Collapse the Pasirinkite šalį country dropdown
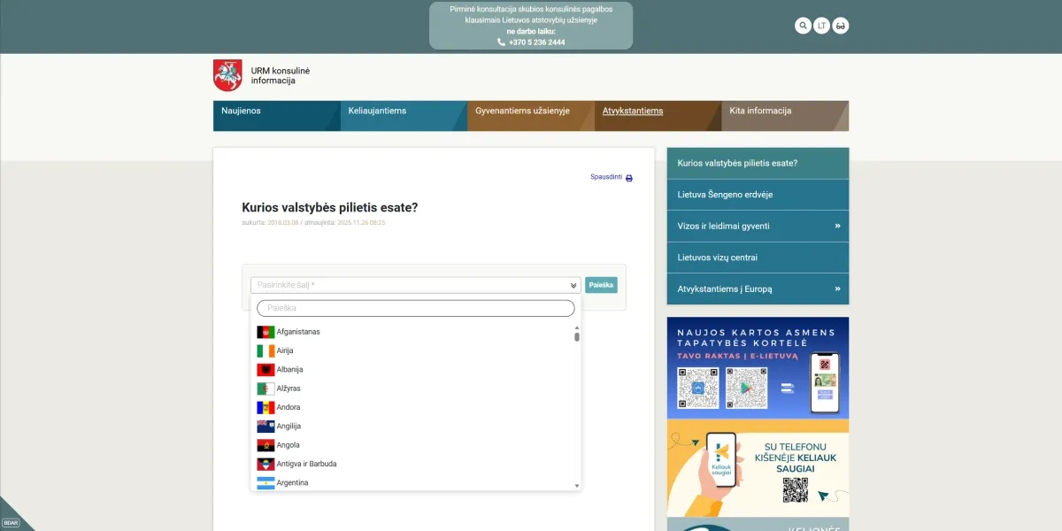 click(x=573, y=285)
